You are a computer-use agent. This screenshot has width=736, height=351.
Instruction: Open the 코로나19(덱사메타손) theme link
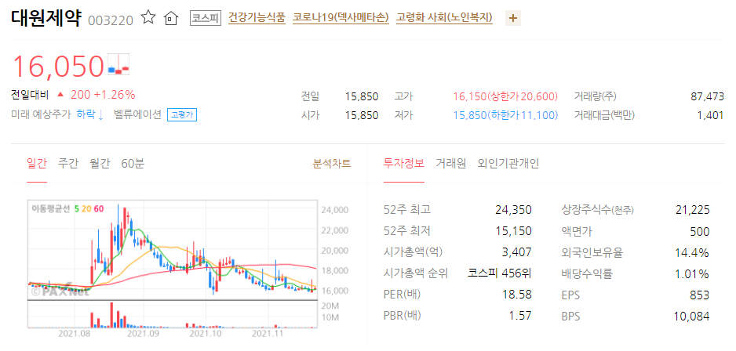coord(341,18)
